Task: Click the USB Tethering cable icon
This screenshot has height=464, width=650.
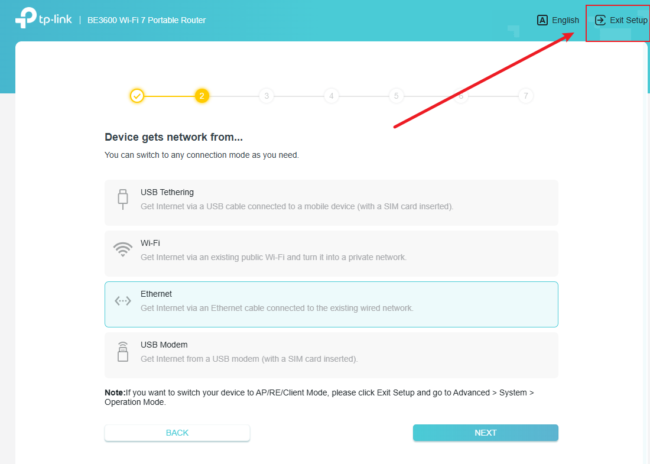Action: 122,200
